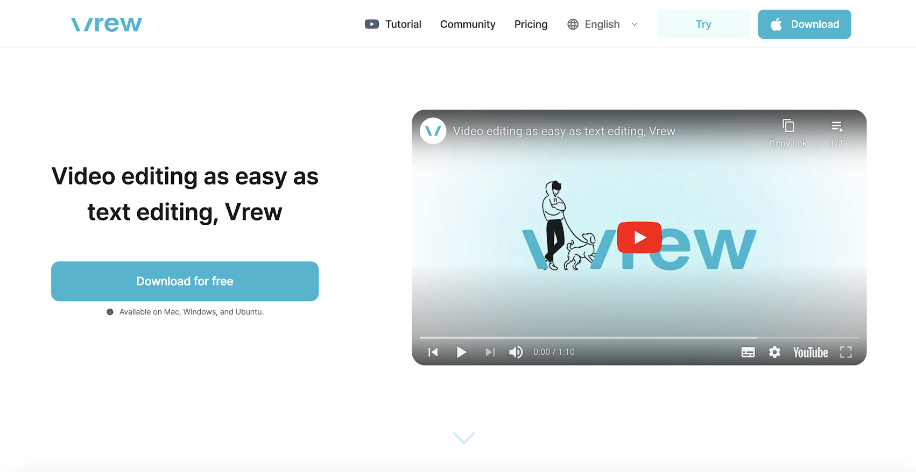The height and width of the screenshot is (472, 916).
Task: Open the Community page
Action: tap(468, 24)
